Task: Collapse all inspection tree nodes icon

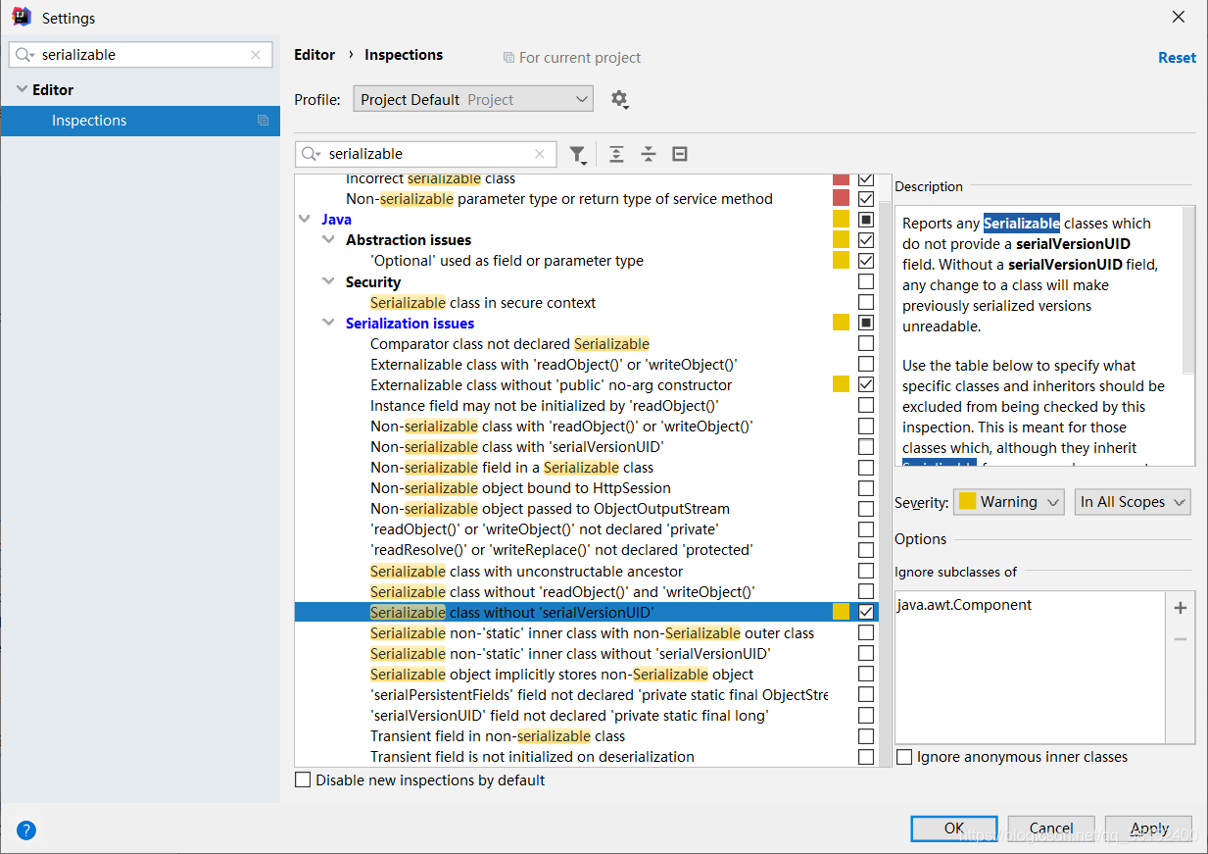Action: (x=648, y=154)
